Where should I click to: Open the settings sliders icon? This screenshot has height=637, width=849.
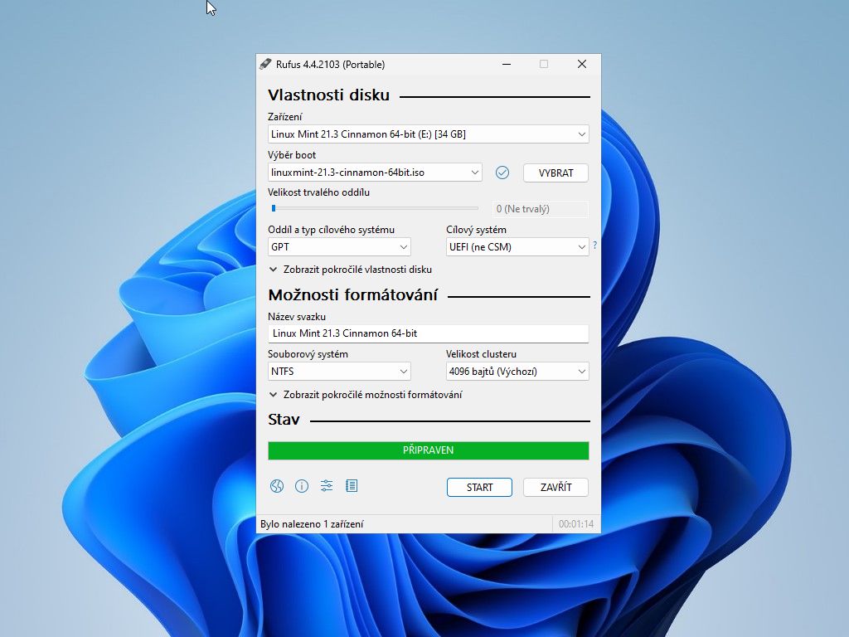(x=327, y=486)
